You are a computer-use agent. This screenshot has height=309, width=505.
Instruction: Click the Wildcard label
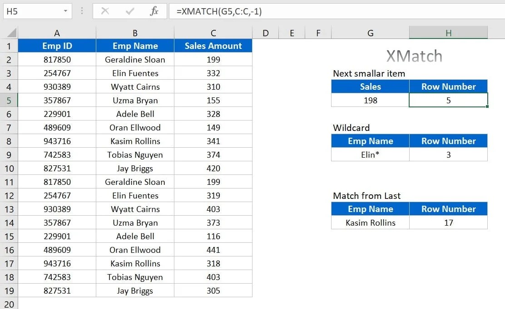tap(352, 128)
